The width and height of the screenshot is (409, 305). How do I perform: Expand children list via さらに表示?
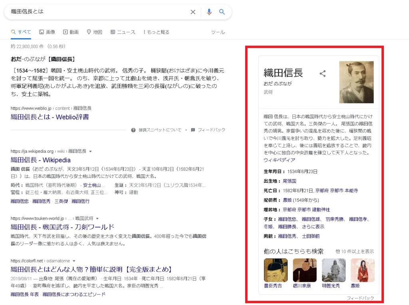point(313,226)
